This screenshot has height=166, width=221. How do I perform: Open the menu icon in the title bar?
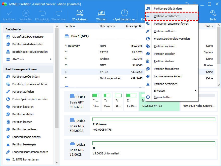coord(194,4)
